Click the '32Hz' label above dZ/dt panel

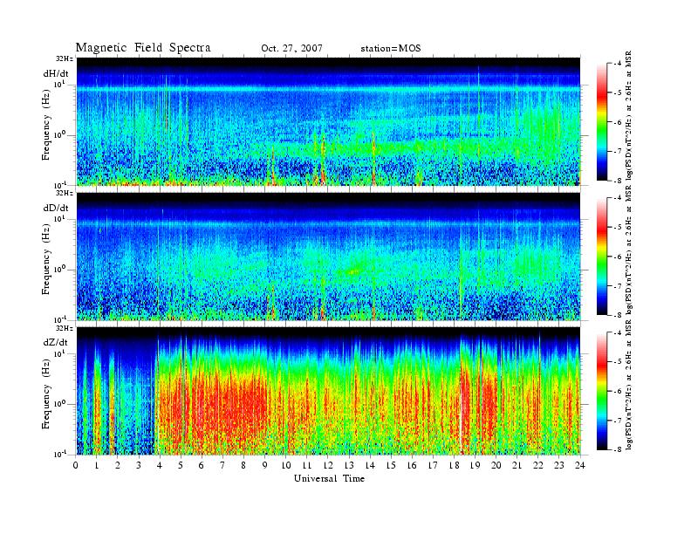click(65, 328)
